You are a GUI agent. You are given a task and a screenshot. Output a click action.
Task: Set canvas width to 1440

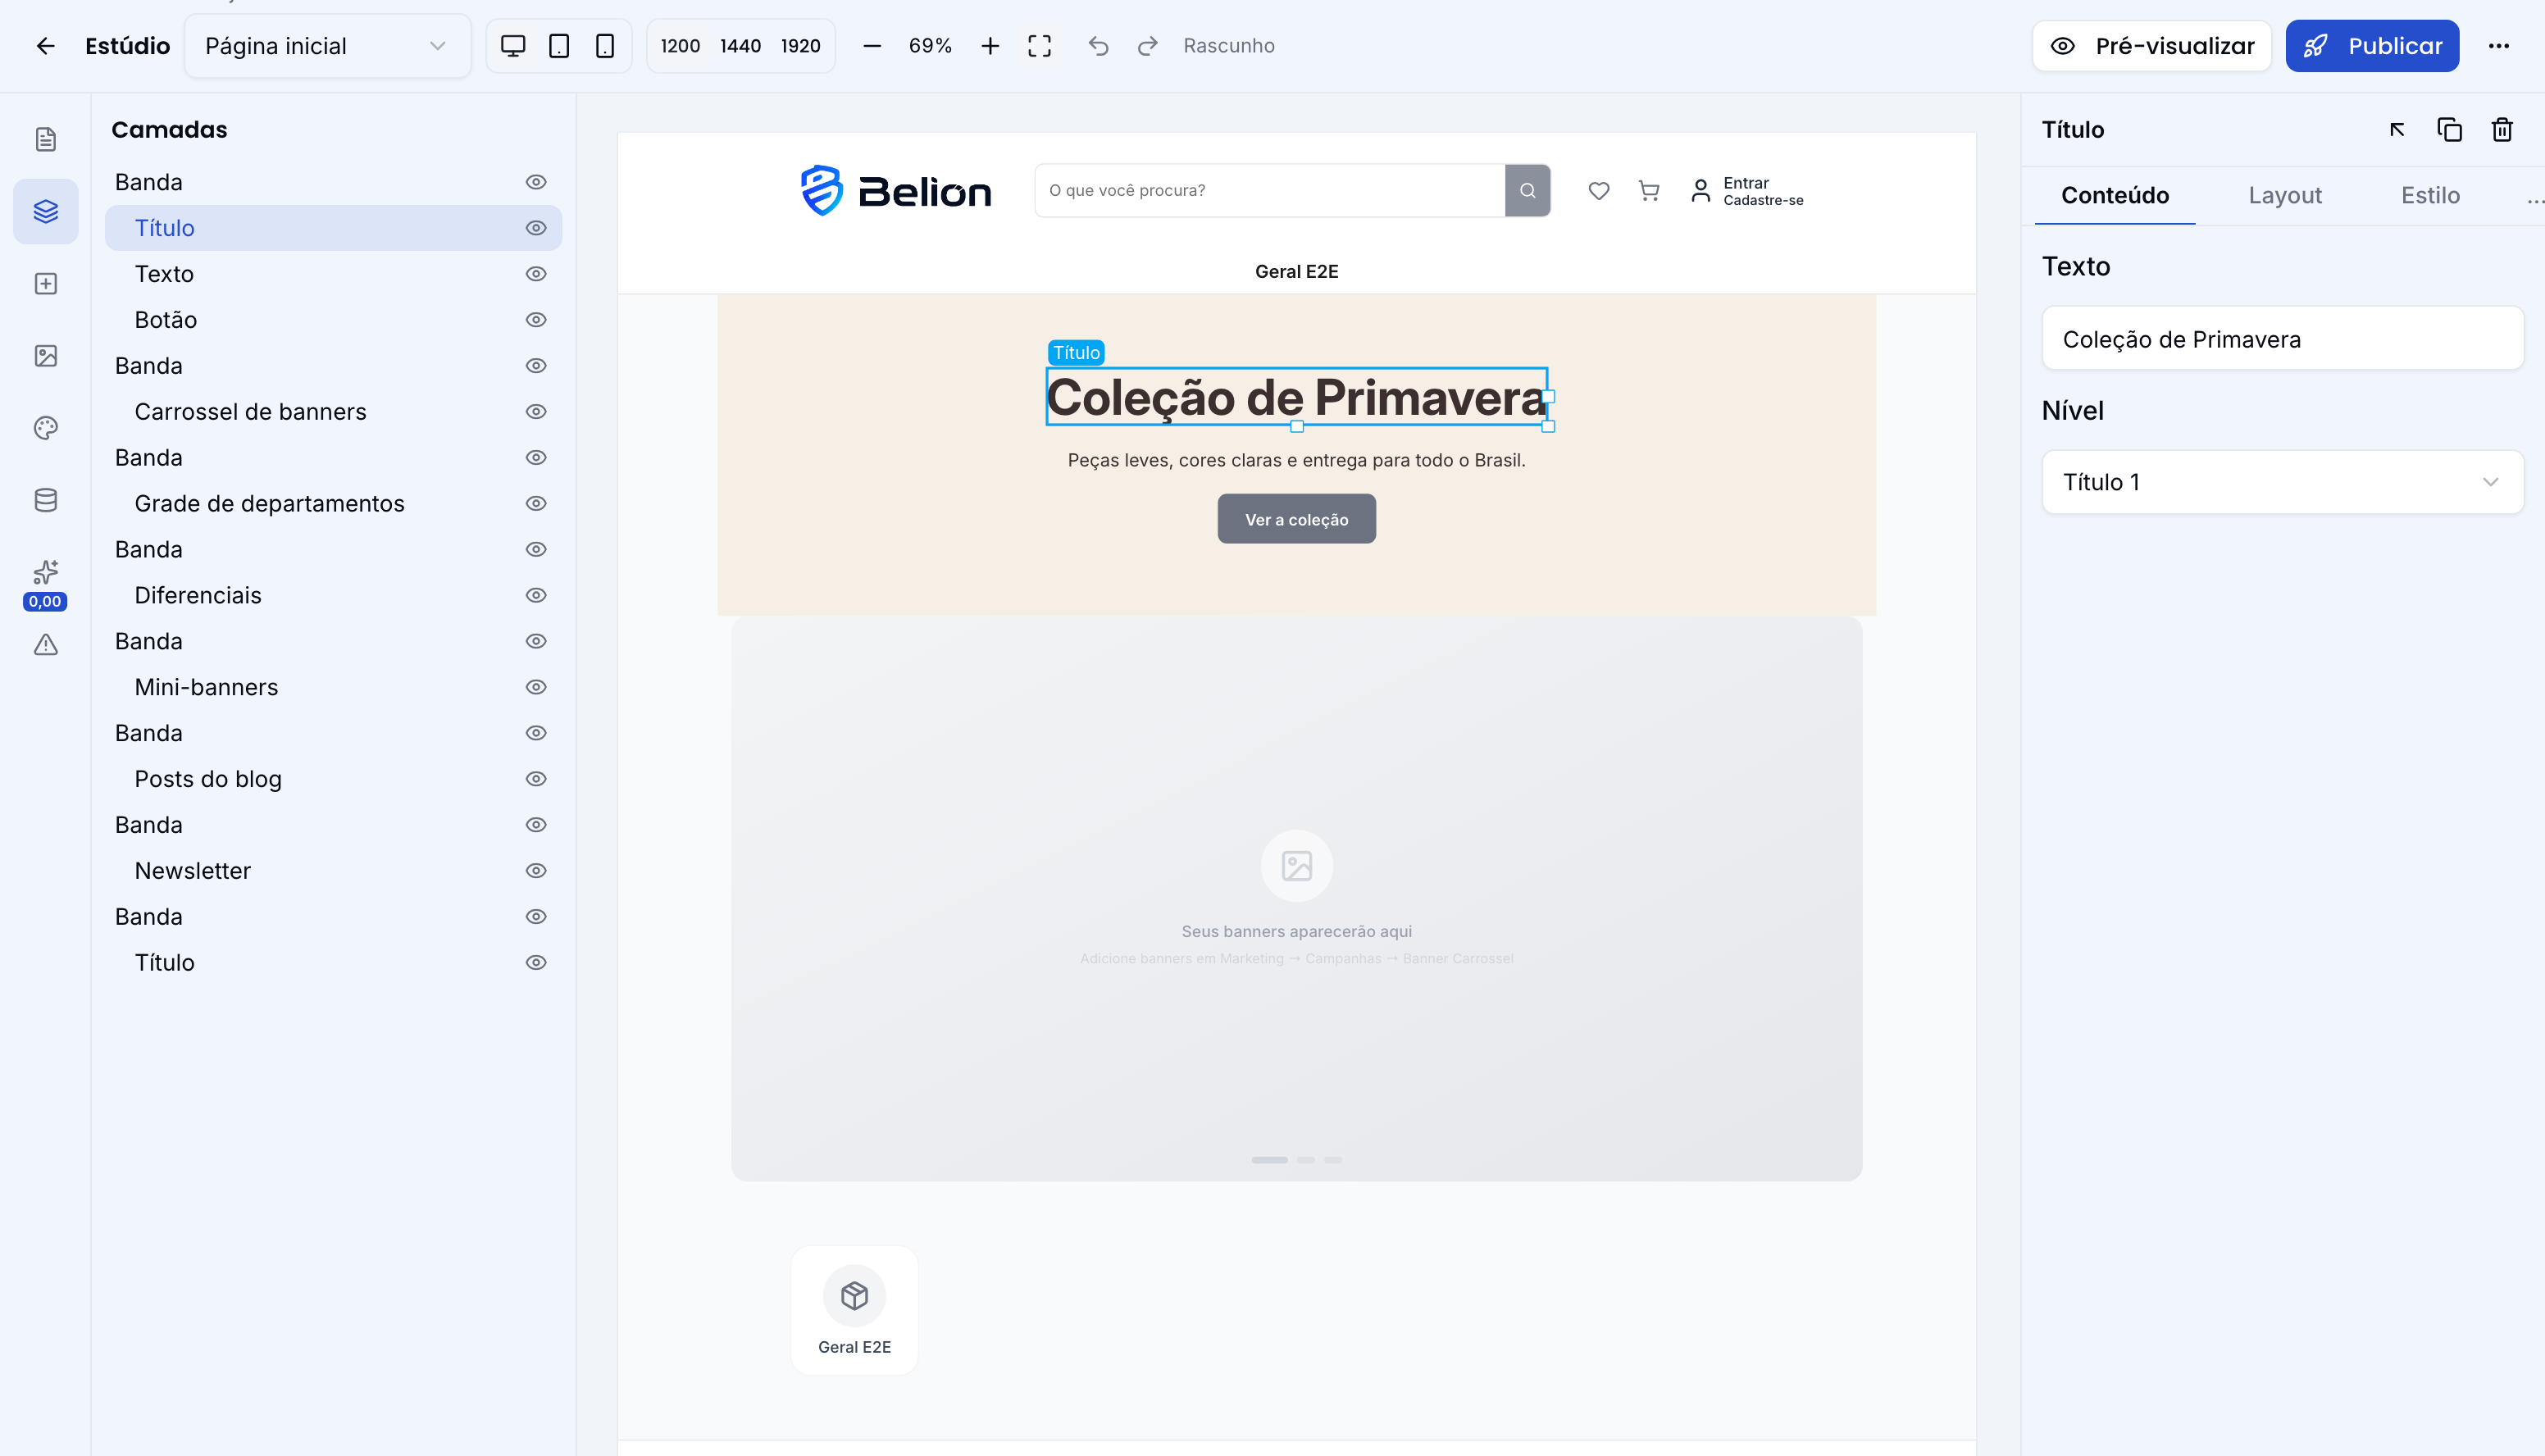click(x=740, y=46)
